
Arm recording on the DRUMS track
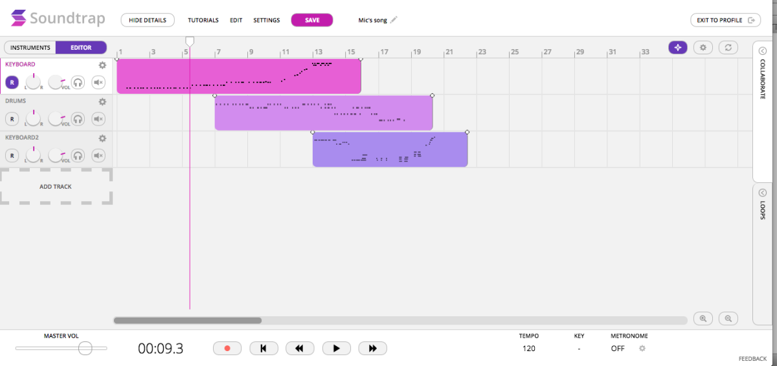(x=12, y=119)
